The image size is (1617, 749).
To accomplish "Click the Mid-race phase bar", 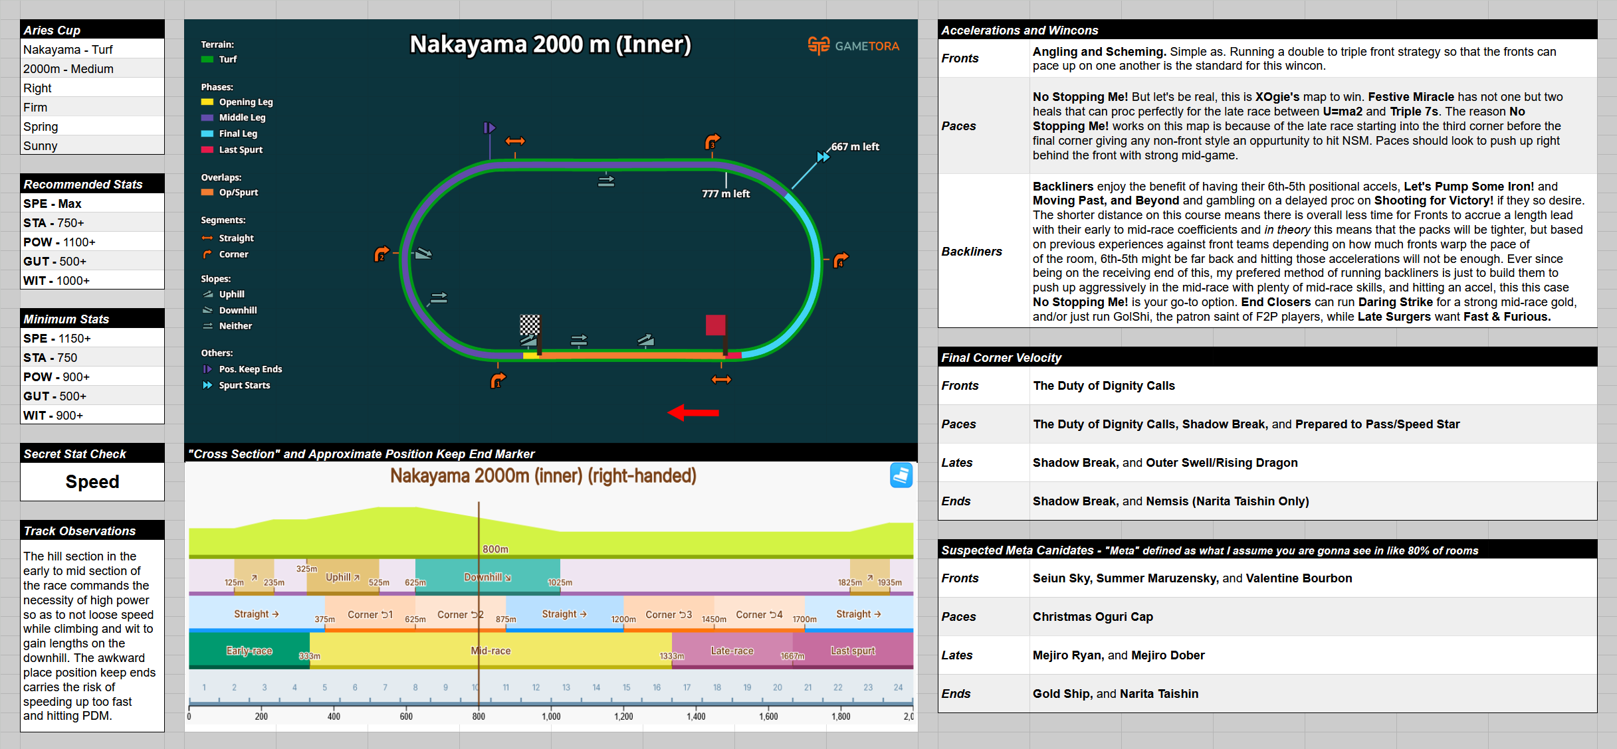I will click(x=490, y=651).
